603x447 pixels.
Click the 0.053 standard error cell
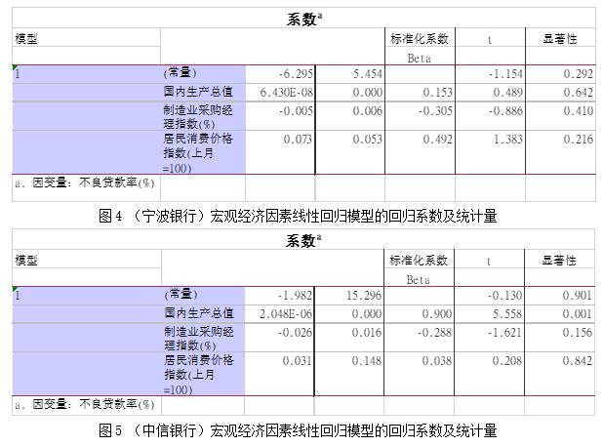350,152
